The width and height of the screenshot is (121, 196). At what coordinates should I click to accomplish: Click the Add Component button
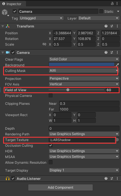(60, 188)
